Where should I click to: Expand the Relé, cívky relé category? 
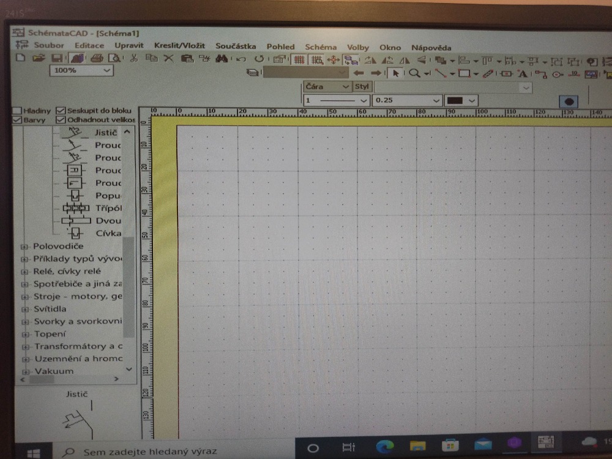(x=24, y=272)
